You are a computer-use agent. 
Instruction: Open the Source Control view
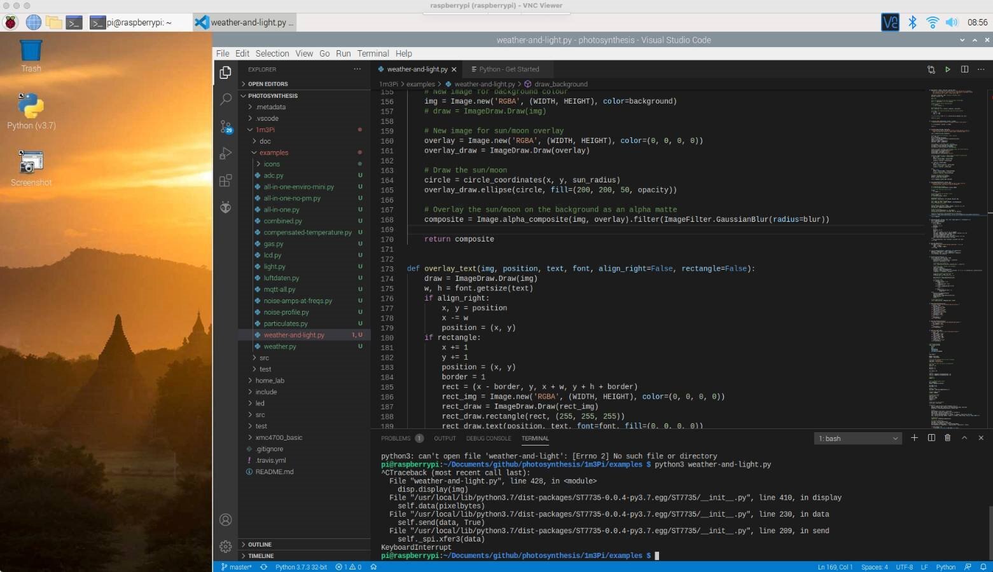pyautogui.click(x=225, y=126)
